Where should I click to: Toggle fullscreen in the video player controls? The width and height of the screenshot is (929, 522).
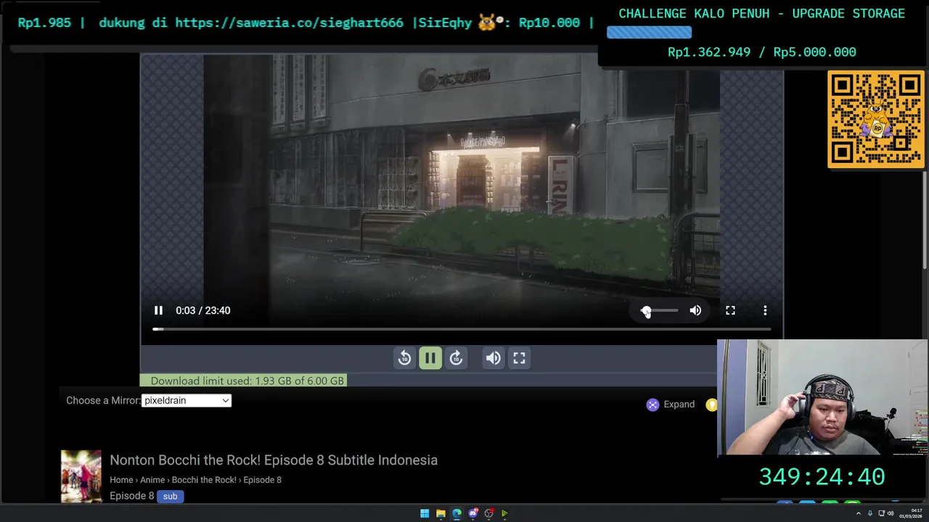(730, 310)
